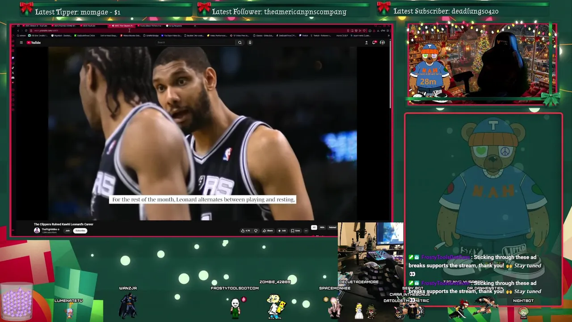Select the All filter chip
Viewport: 572px width, 322px height.
tap(314, 227)
